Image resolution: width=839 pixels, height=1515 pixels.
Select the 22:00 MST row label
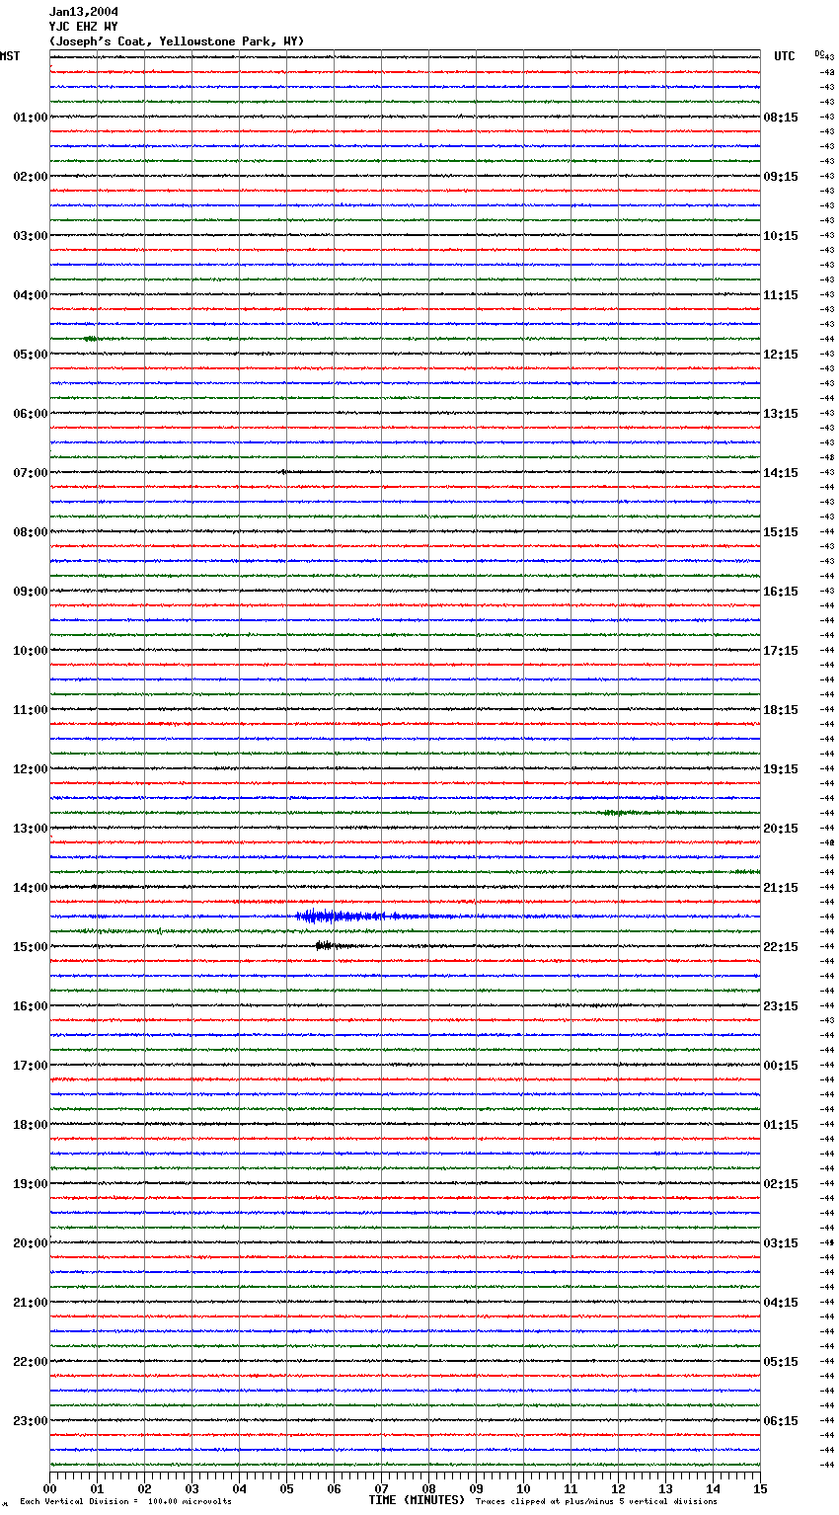tap(31, 1362)
